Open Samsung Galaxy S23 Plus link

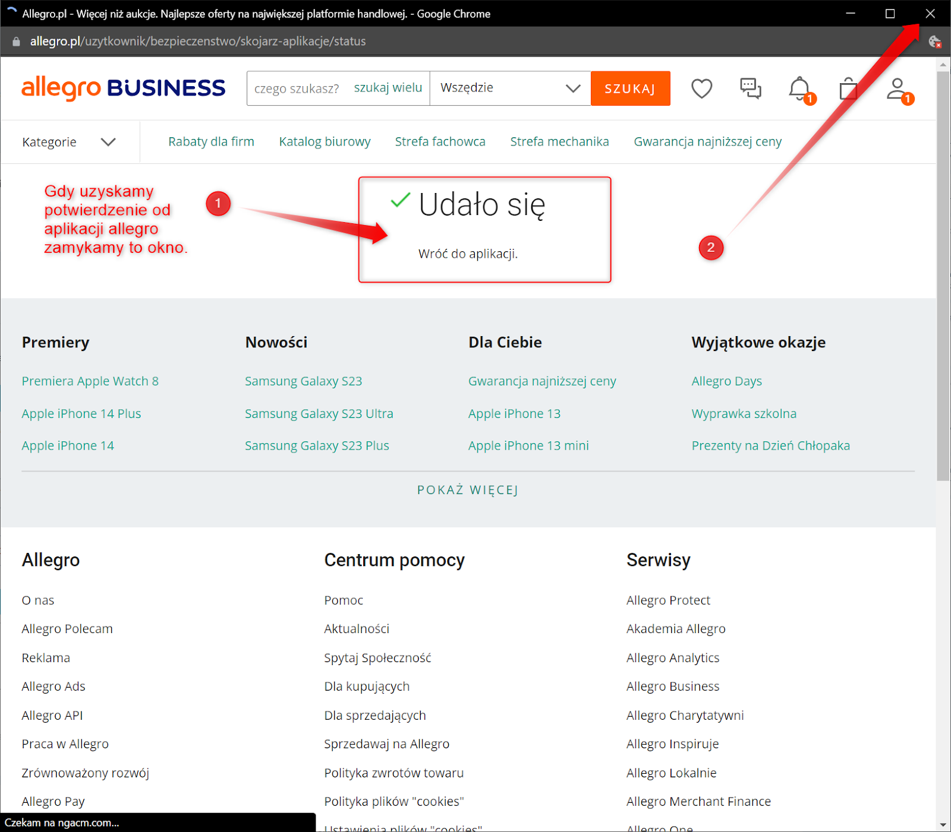click(317, 446)
